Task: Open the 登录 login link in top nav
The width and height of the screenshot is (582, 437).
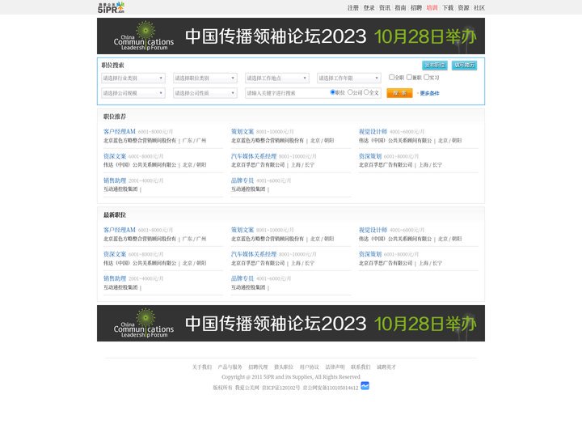Action: [369, 8]
